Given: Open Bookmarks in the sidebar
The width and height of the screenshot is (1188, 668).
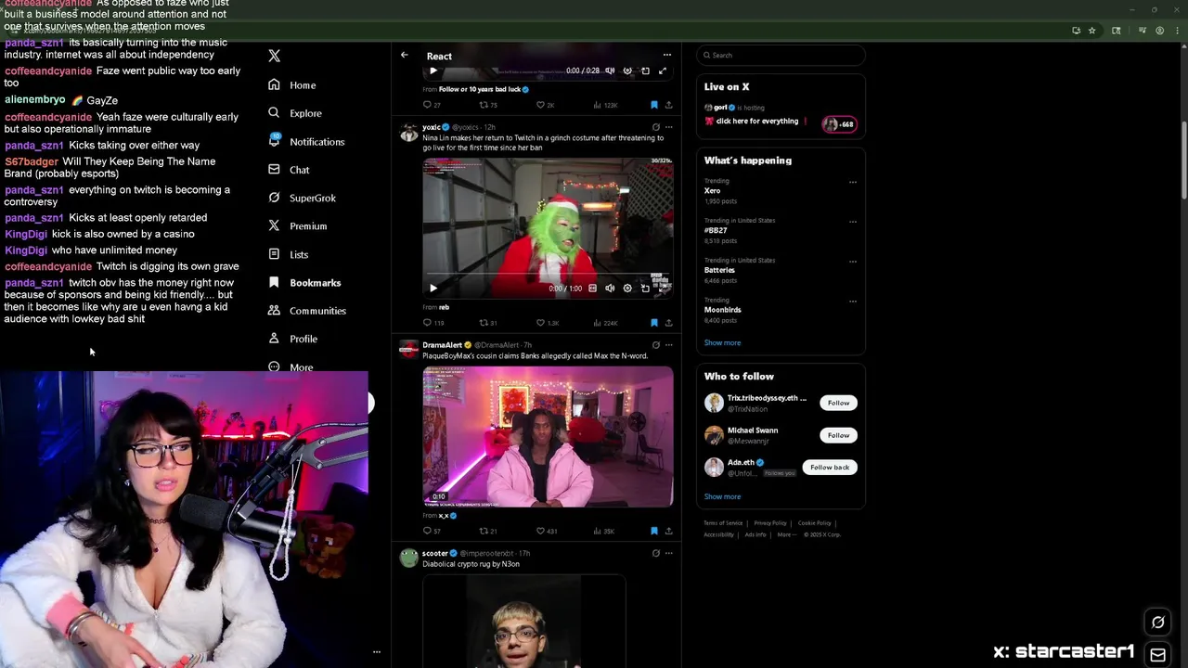Looking at the screenshot, I should pyautogui.click(x=304, y=282).
